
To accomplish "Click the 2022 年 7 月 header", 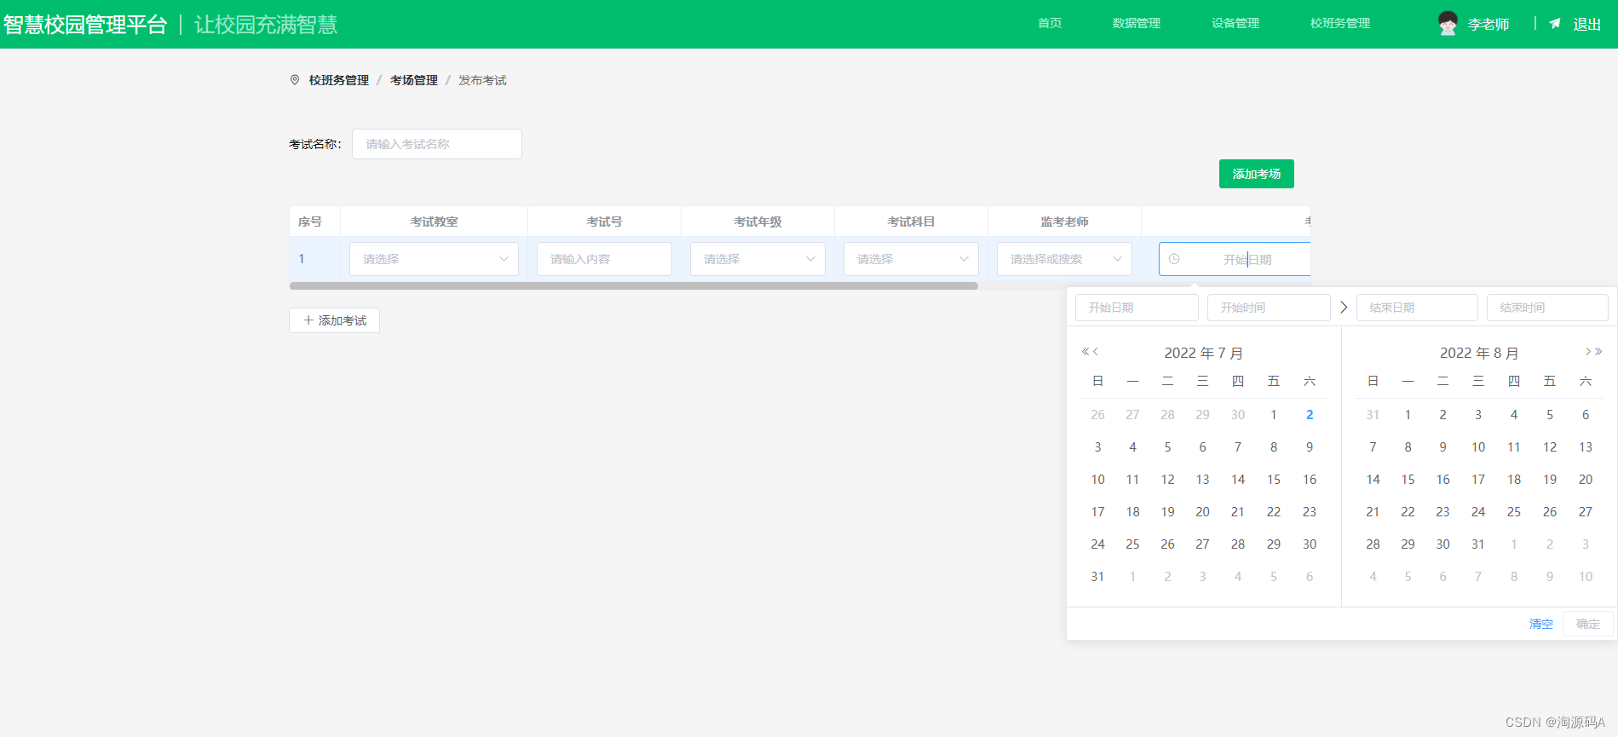I will coord(1203,353).
